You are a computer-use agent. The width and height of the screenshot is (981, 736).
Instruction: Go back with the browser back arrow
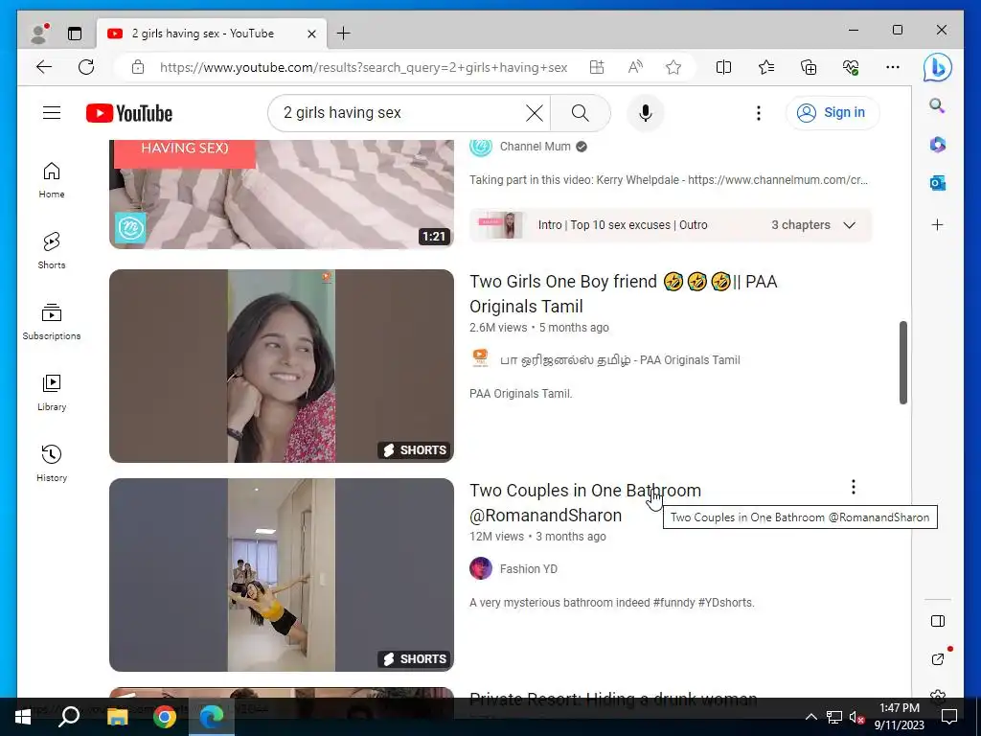point(44,67)
